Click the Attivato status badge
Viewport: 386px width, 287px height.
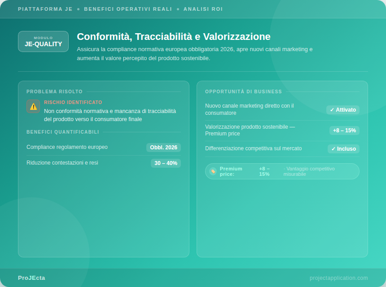click(342, 110)
